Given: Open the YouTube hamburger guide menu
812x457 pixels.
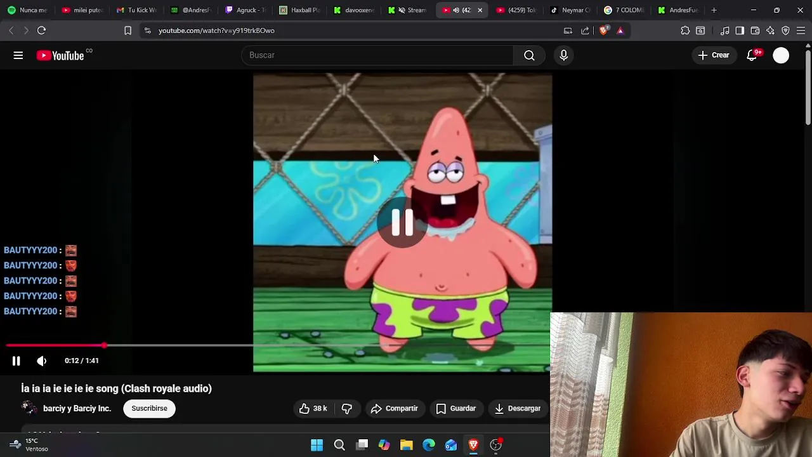Looking at the screenshot, I should click(x=18, y=55).
